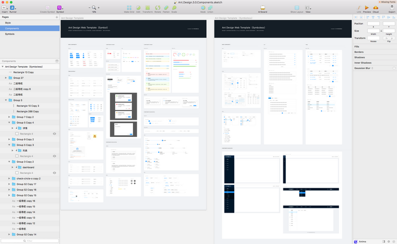Expand the dashboard symbol layer
397x244 pixels.
point(12,167)
